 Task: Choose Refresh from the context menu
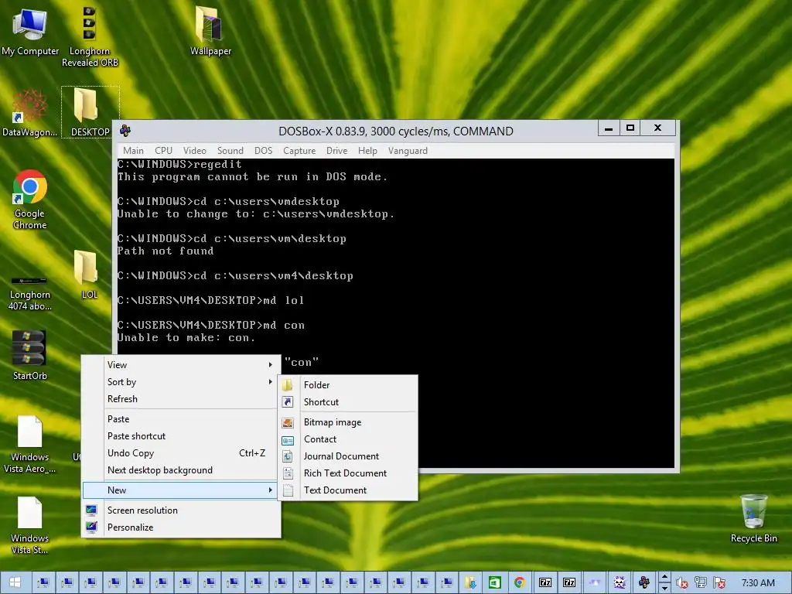(181, 399)
